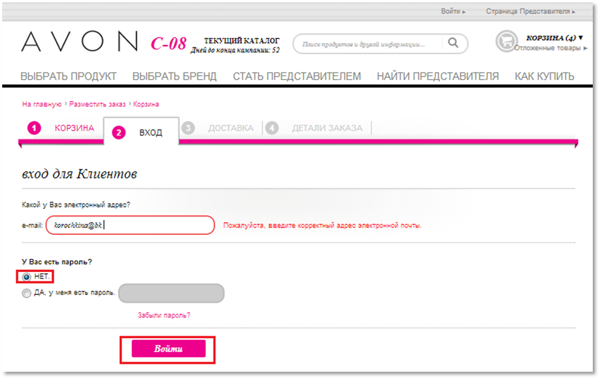Viewport: 600px width, 379px height.
Task: Click the grey password field
Action: pyautogui.click(x=171, y=293)
